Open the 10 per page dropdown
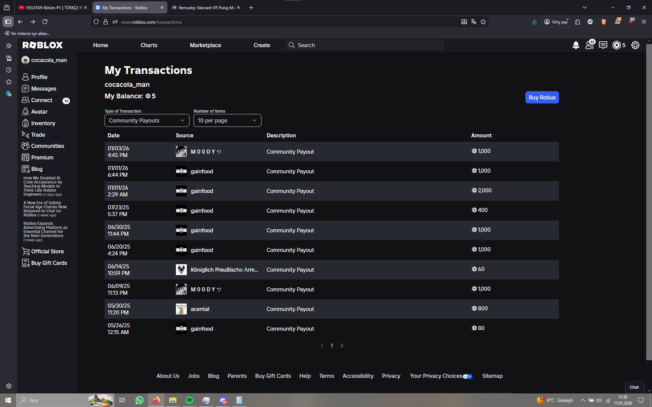The image size is (652, 407). tap(228, 120)
